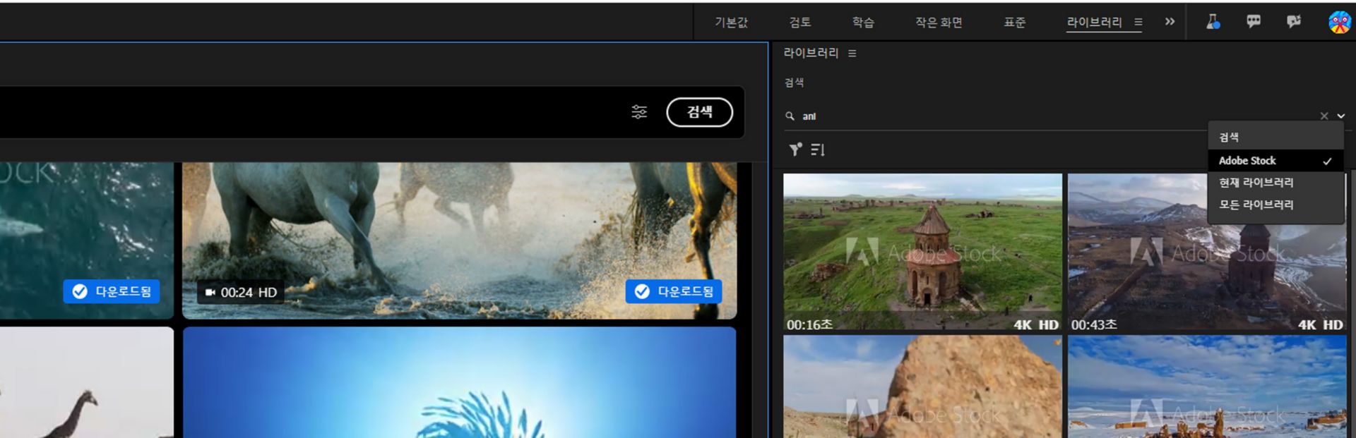Switch to the 검토 workspace tab
The image size is (1356, 438).
(800, 23)
